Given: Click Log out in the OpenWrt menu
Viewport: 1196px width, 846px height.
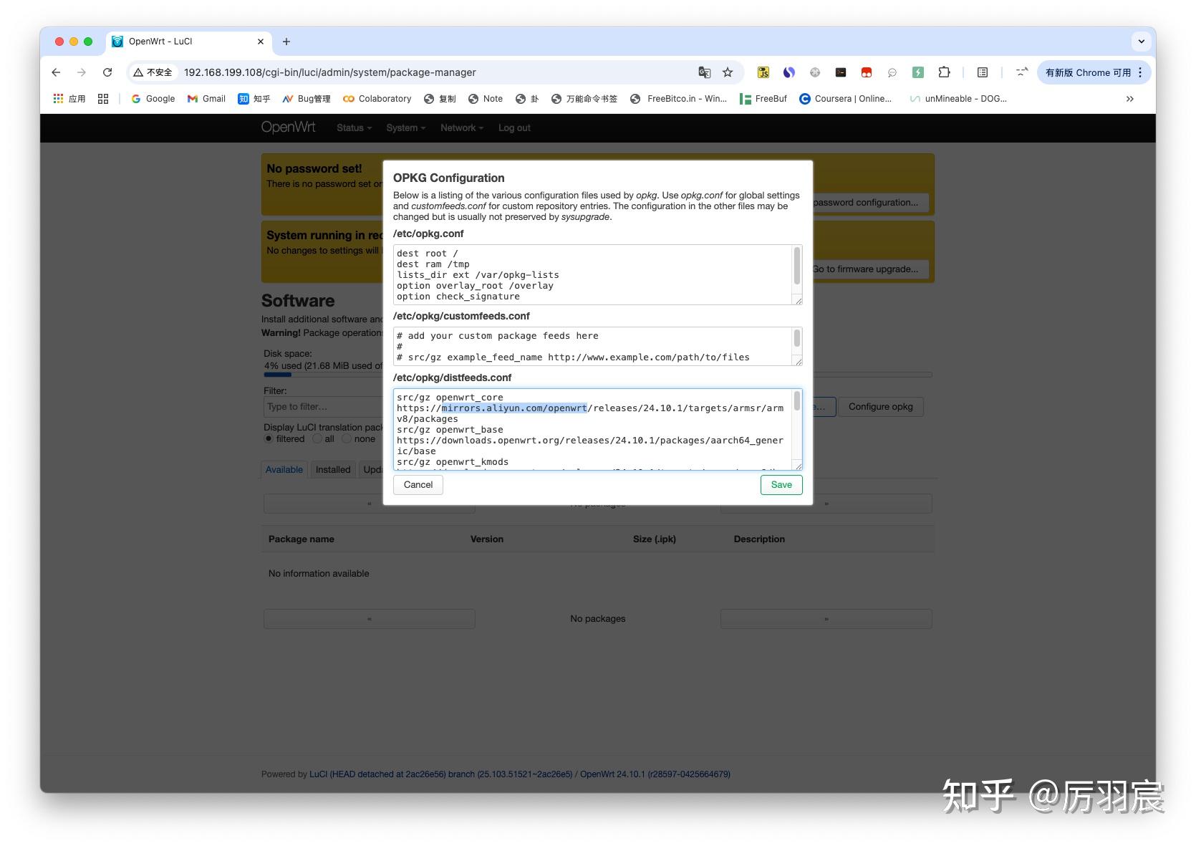Looking at the screenshot, I should coord(514,128).
